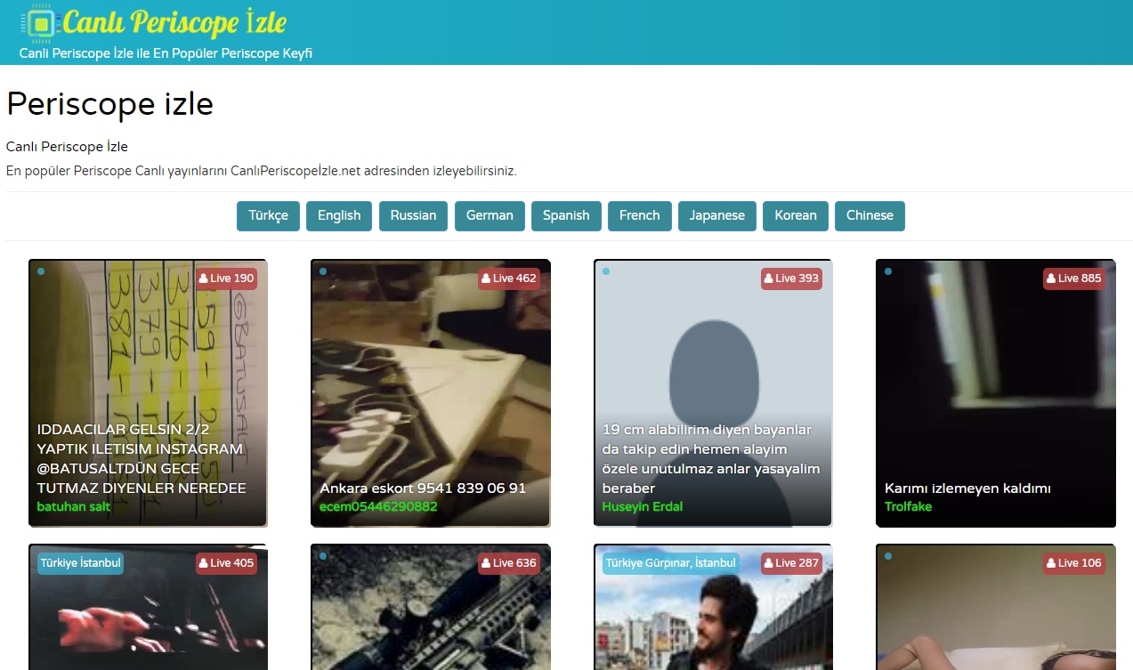
Task: Filter streams by Russian language
Action: point(413,215)
